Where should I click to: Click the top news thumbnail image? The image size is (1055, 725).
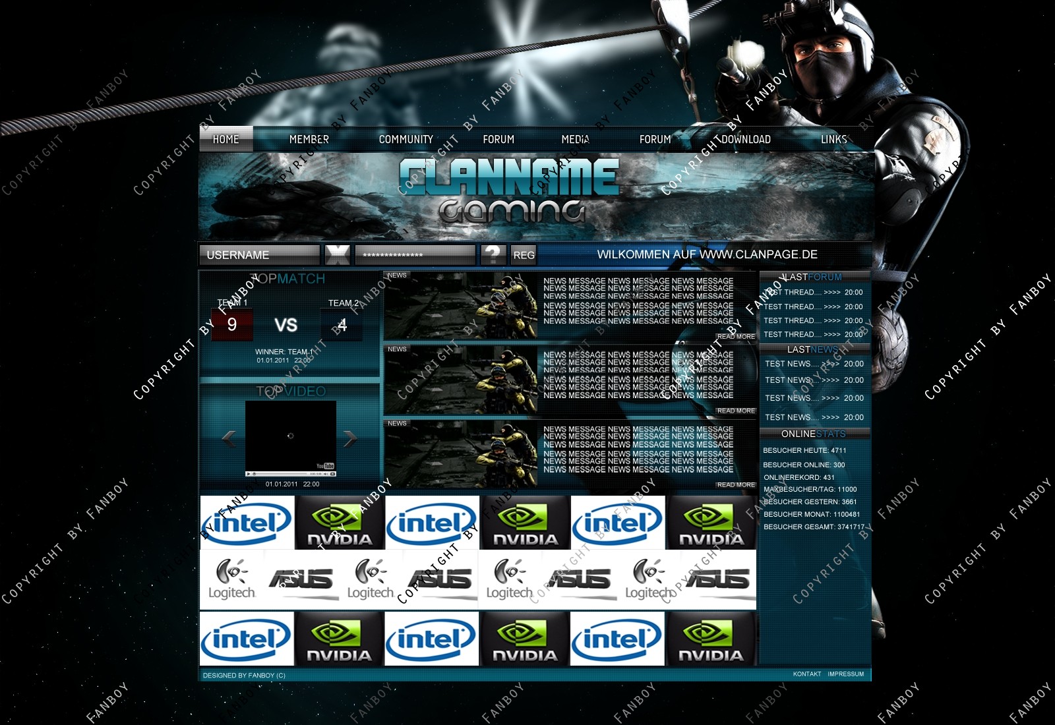point(461,306)
